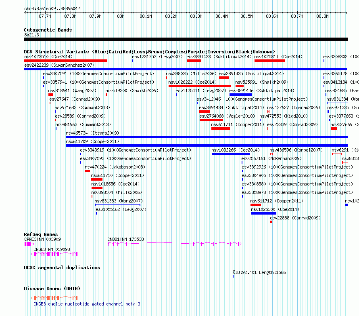The image size is (359, 316).
Task: Click the esv3891433 (Suktitipat2014) label
Action: tap(219, 57)
